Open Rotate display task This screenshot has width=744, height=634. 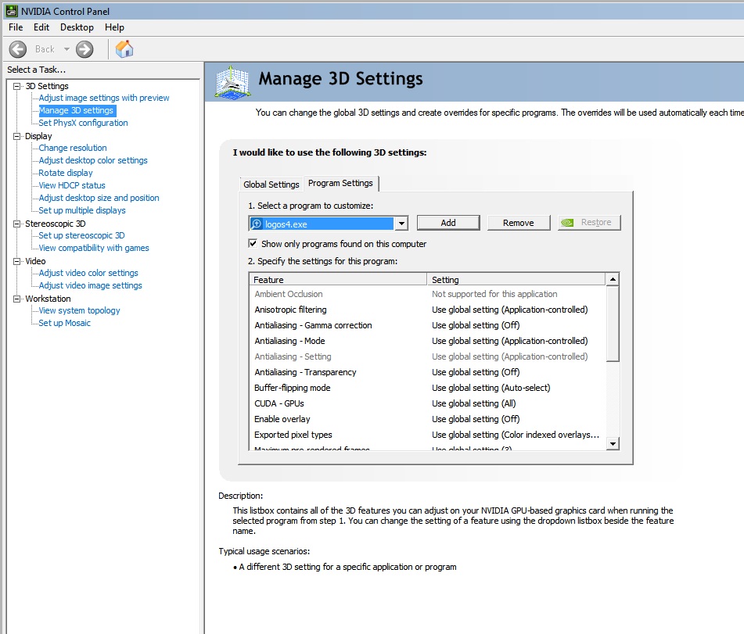coord(66,173)
